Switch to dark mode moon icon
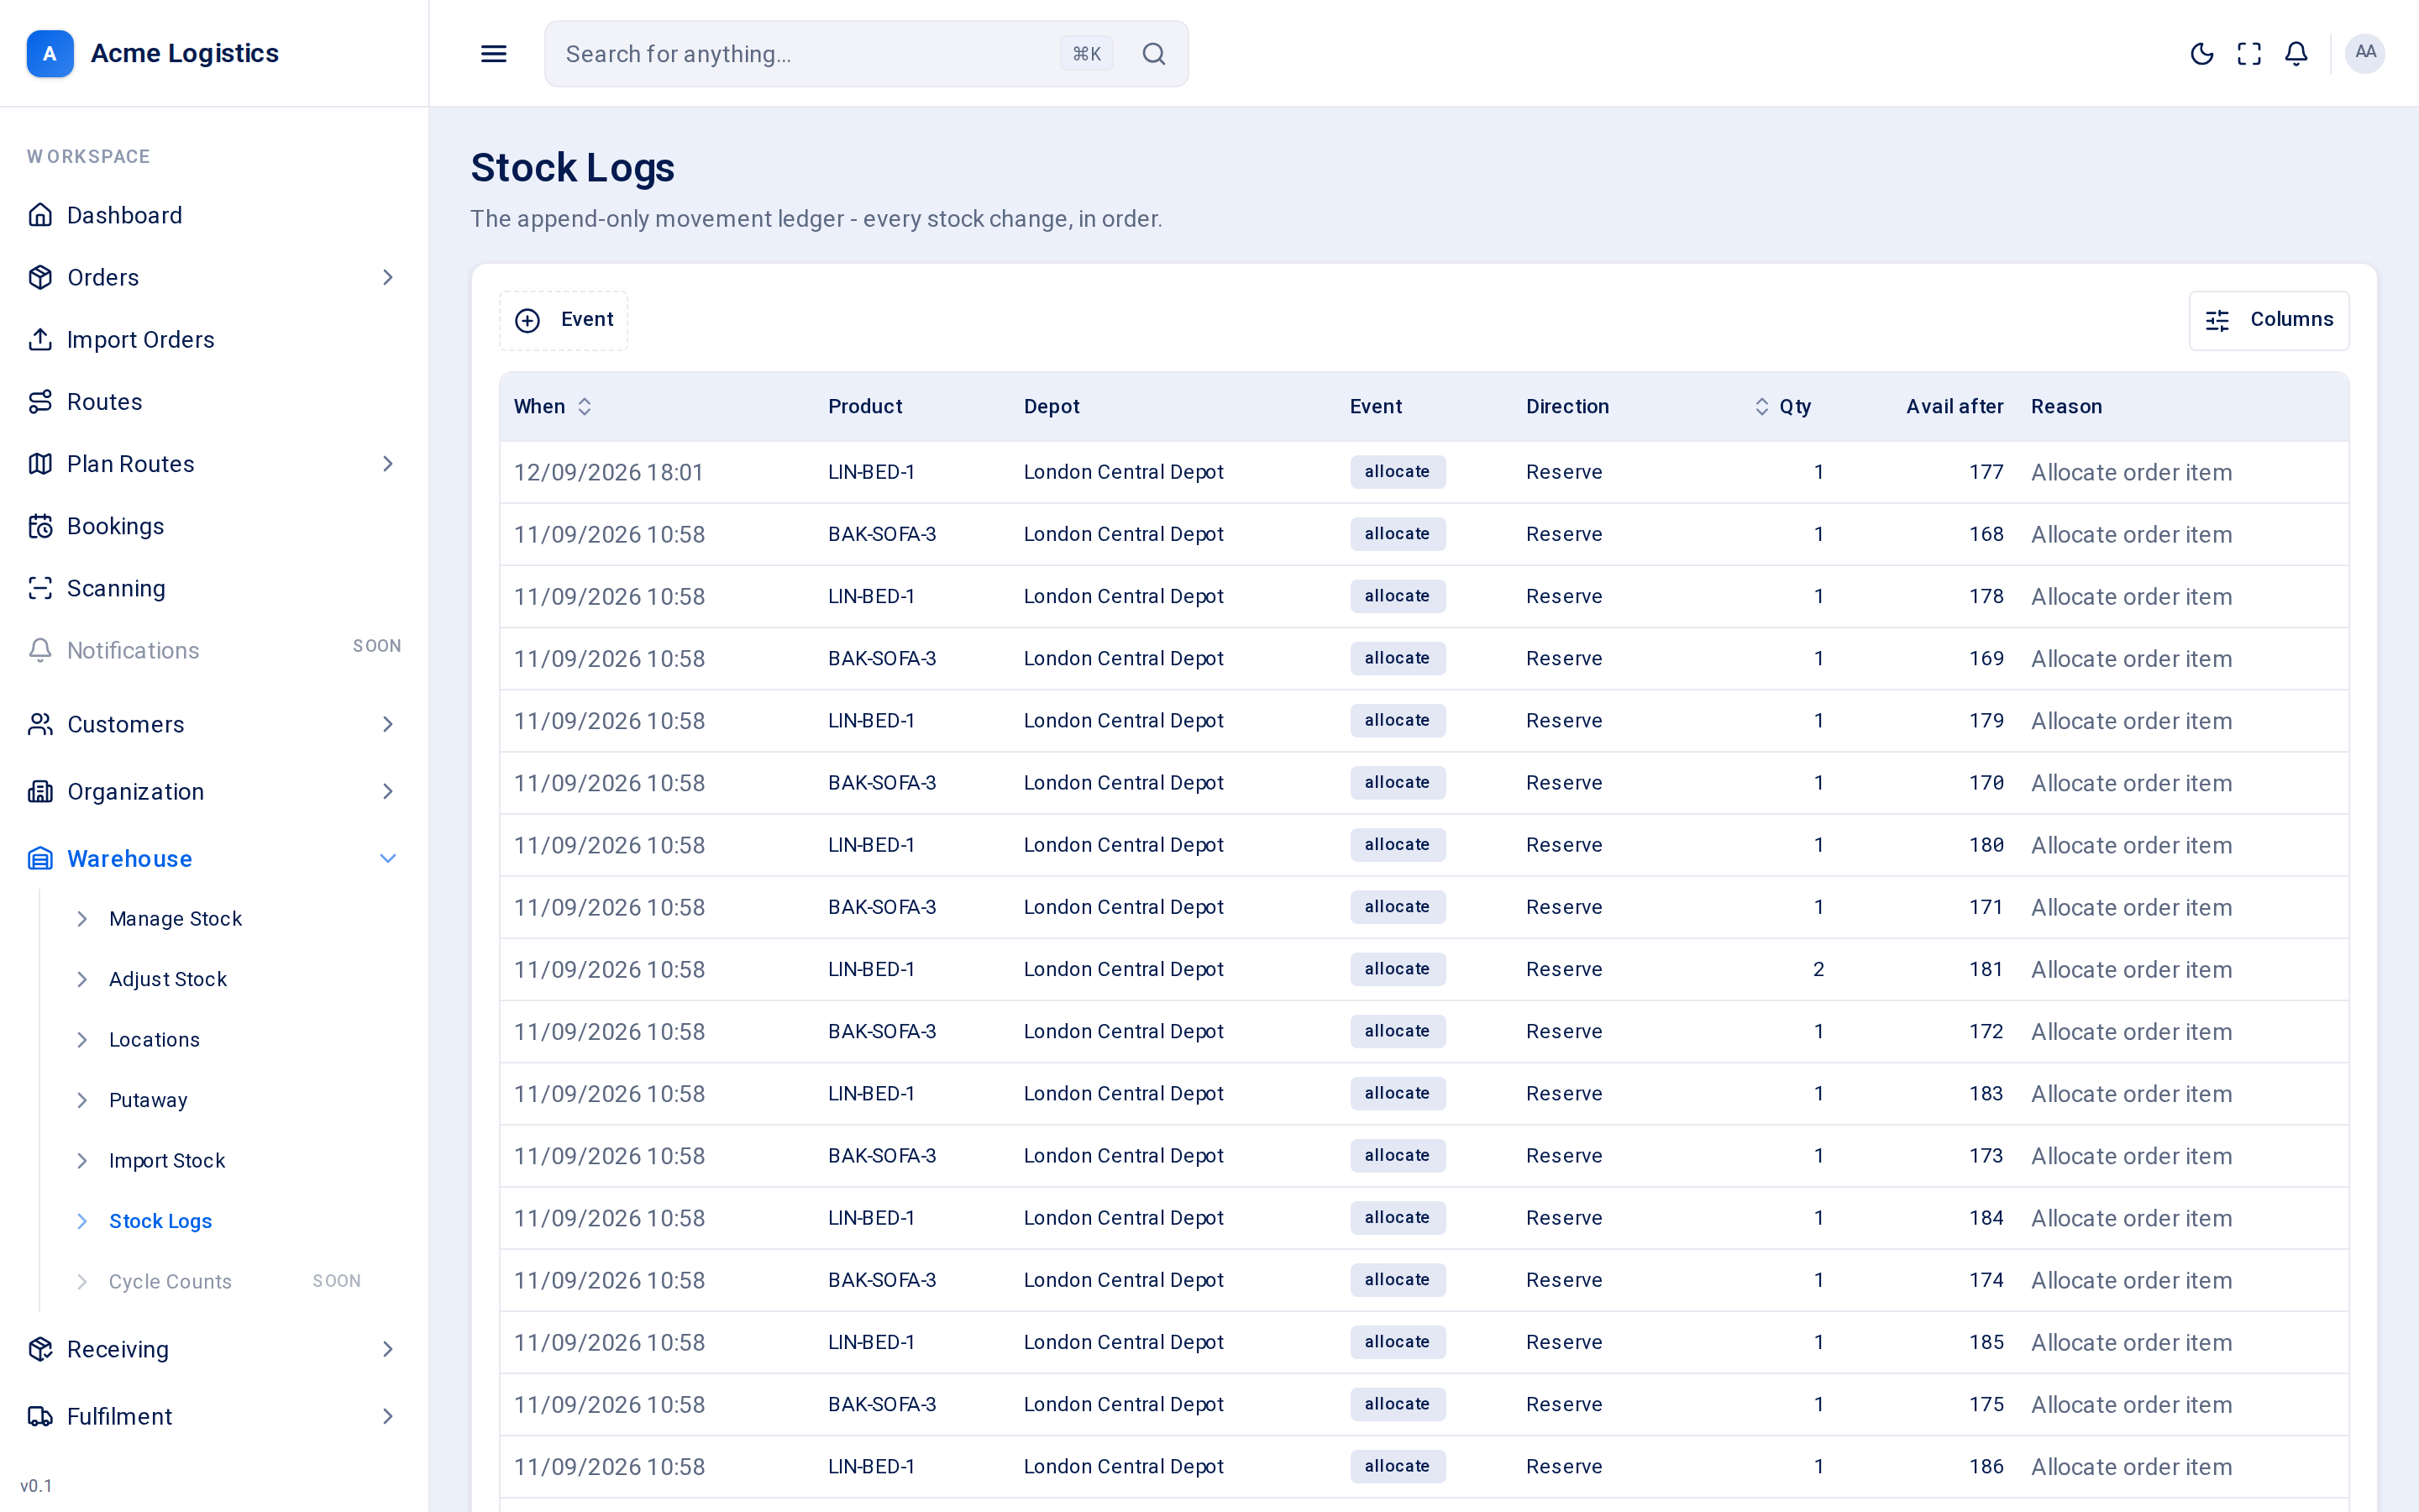 click(x=2202, y=53)
